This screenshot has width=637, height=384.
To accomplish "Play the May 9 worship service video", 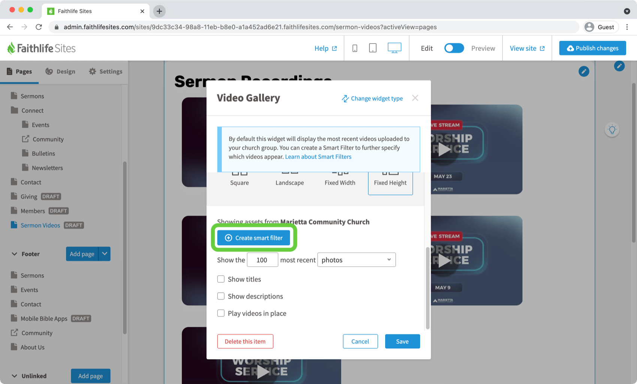I will click(x=444, y=260).
